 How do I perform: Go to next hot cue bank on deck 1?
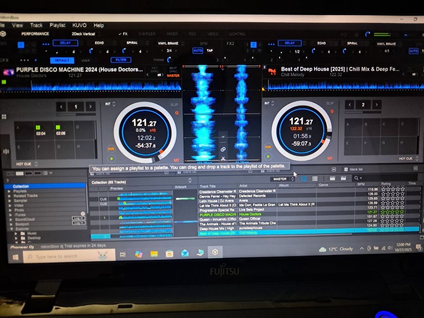click(x=90, y=107)
